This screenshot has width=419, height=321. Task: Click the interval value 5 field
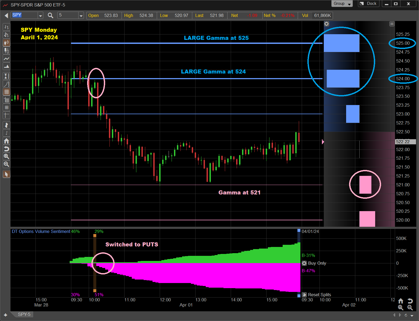[x=68, y=15]
